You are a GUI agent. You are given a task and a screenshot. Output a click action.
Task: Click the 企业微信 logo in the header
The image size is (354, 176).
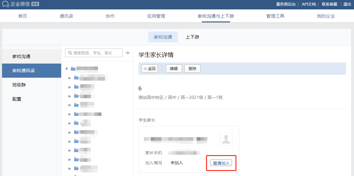pyautogui.click(x=20, y=4)
